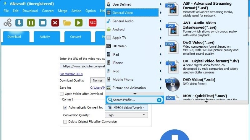250x140 pixels.
Task: Select MOV QuickTime (*.mov) entry
Action: [206, 97]
